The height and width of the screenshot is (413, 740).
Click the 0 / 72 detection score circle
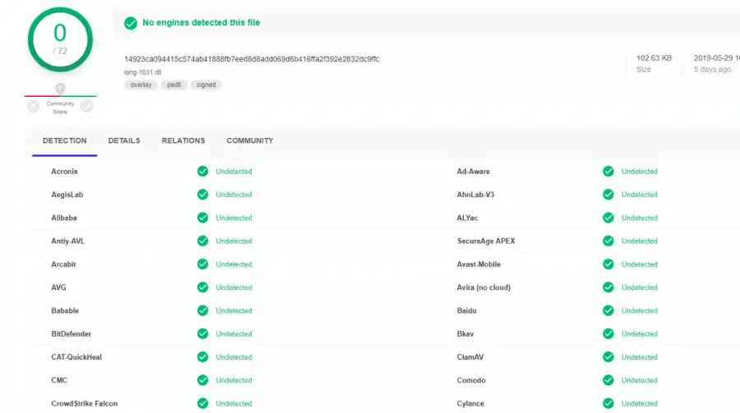point(60,39)
